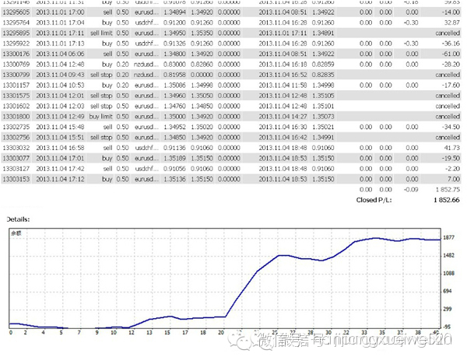Click open price 0.81958 of nzdusd sell stop
Image resolution: width=467 pixels, height=364 pixels.
coord(174,75)
